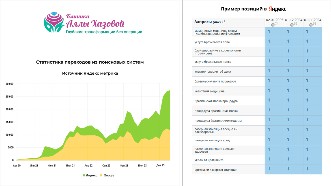Click the yellow Google legend swatch
This screenshot has width=331, height=186.
pyautogui.click(x=101, y=176)
